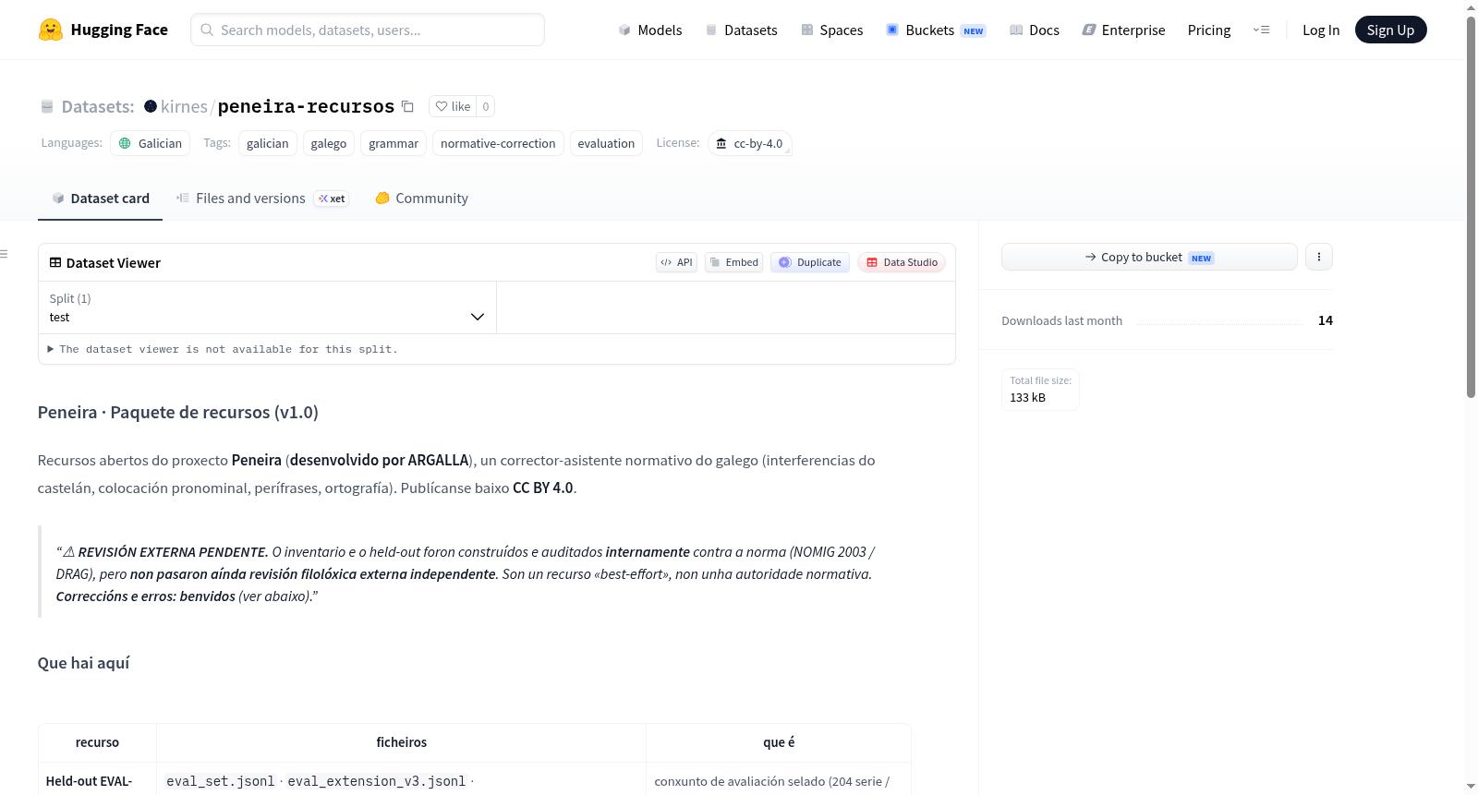1478x795 pixels.
Task: Click the kirnes user avatar
Action: [151, 106]
